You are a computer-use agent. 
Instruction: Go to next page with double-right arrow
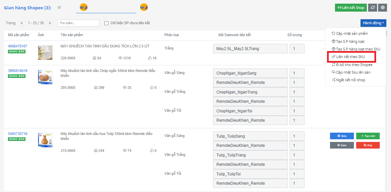[50, 23]
